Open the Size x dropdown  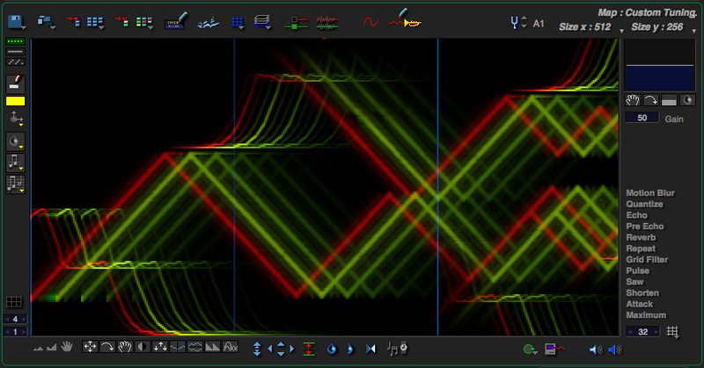coord(622,28)
